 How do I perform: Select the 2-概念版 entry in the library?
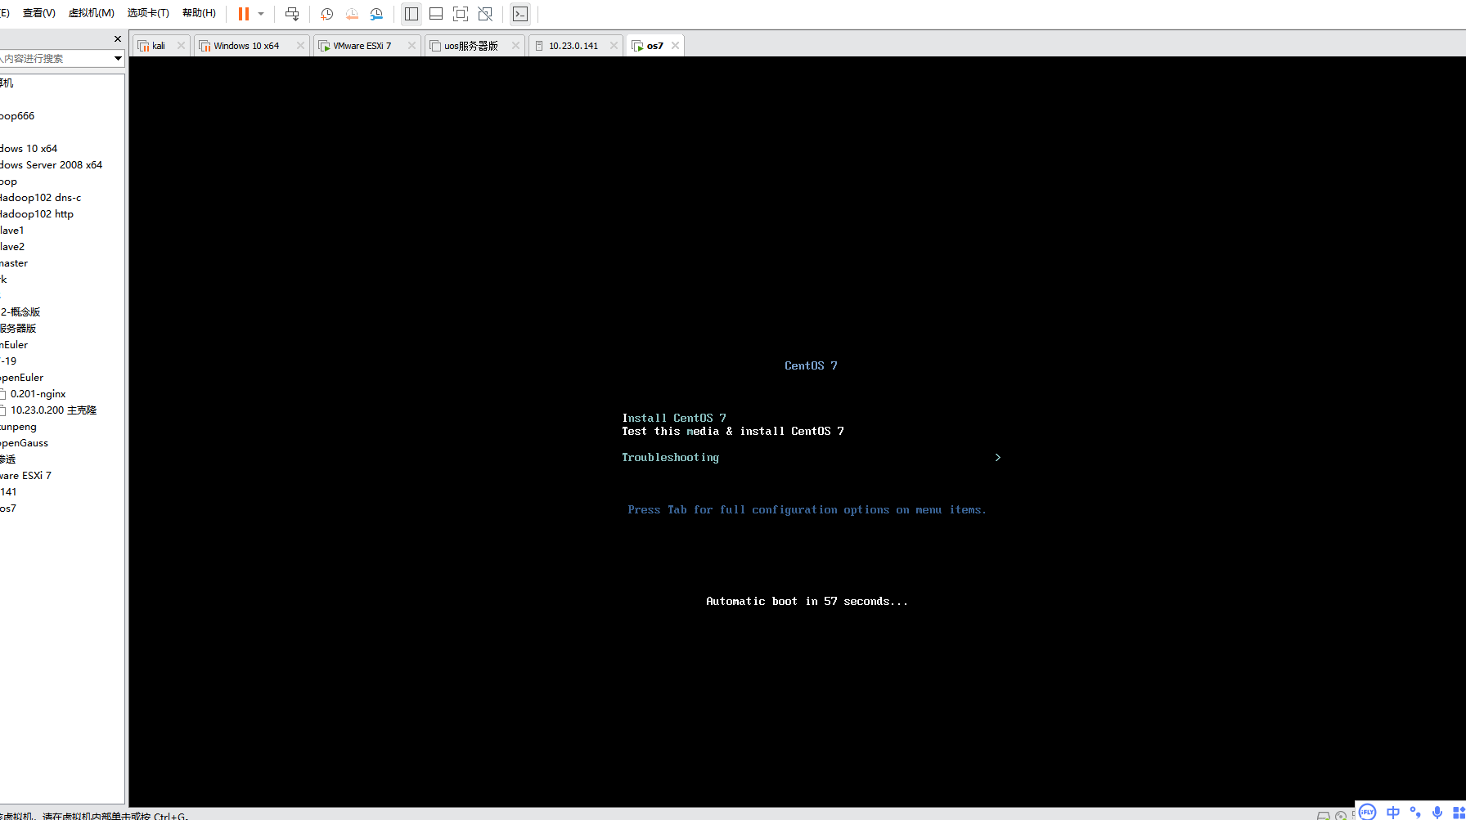pyautogui.click(x=20, y=312)
